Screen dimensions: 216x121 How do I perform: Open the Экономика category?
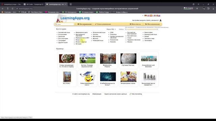point(148,41)
